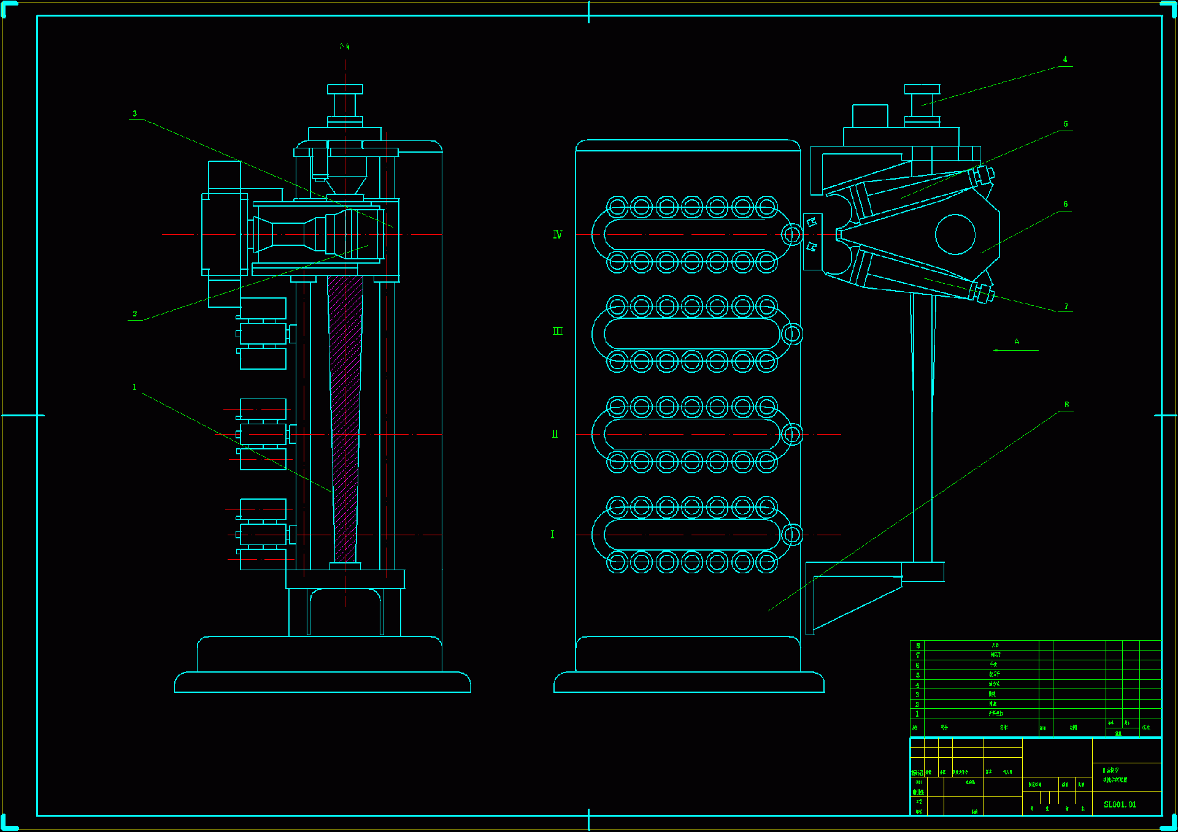The width and height of the screenshot is (1178, 832).
Task: Select Roman numeral II row label
Action: [555, 434]
